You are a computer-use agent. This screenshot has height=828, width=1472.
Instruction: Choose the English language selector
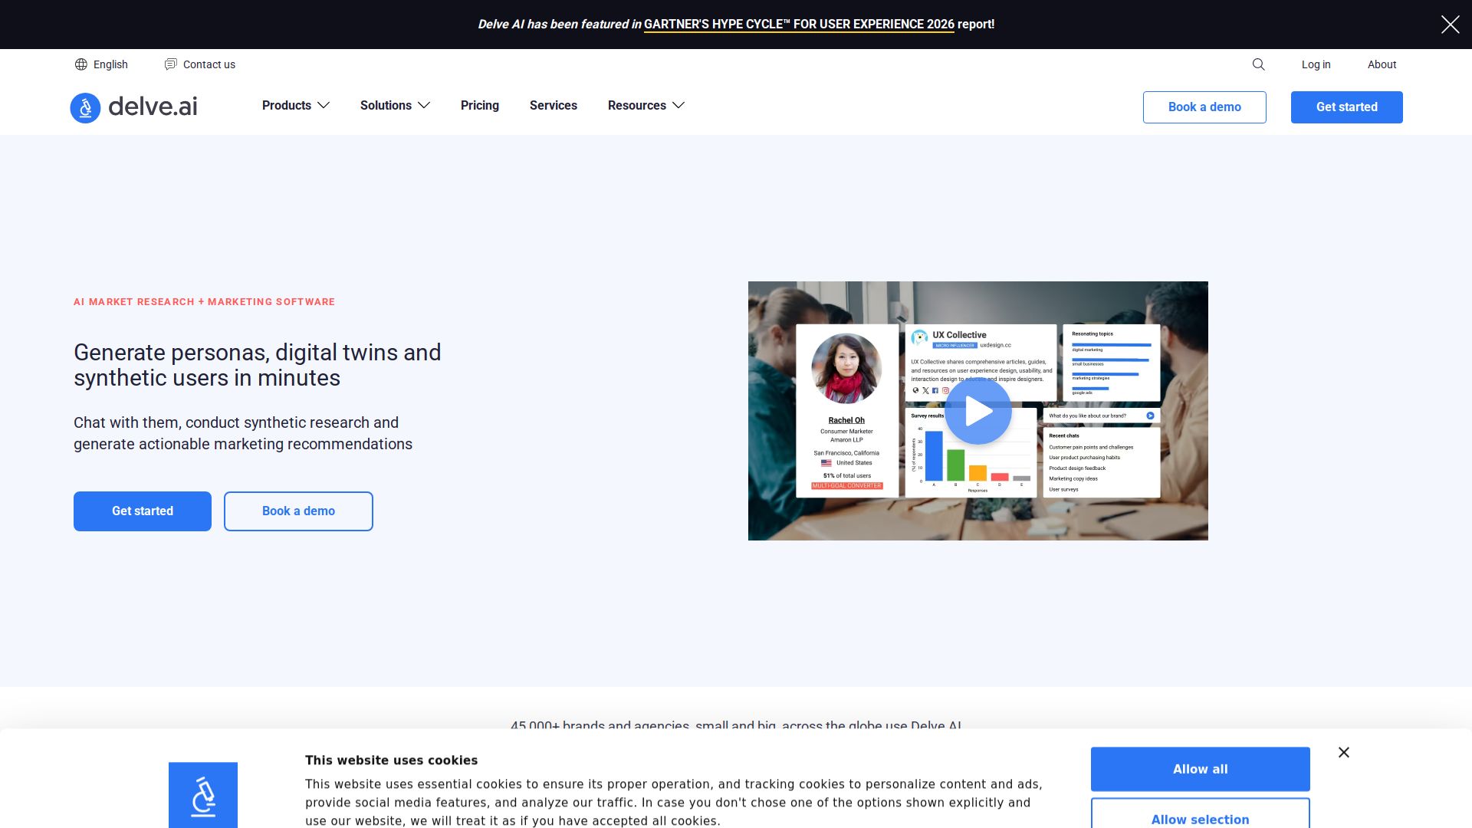[x=101, y=64]
